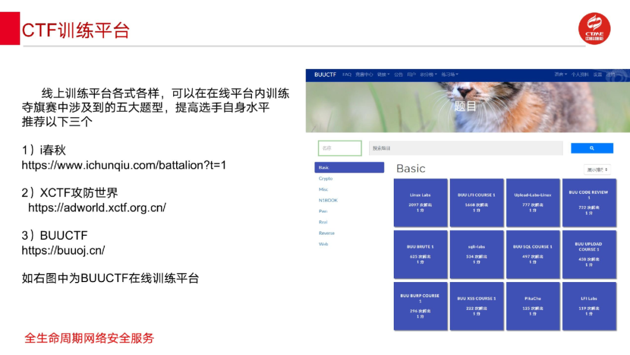Click the buuoj.cn URL

coord(63,250)
